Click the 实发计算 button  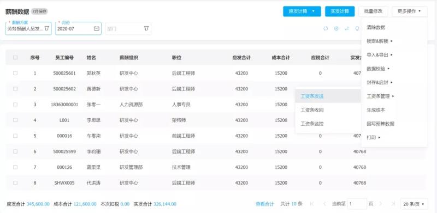[340, 11]
